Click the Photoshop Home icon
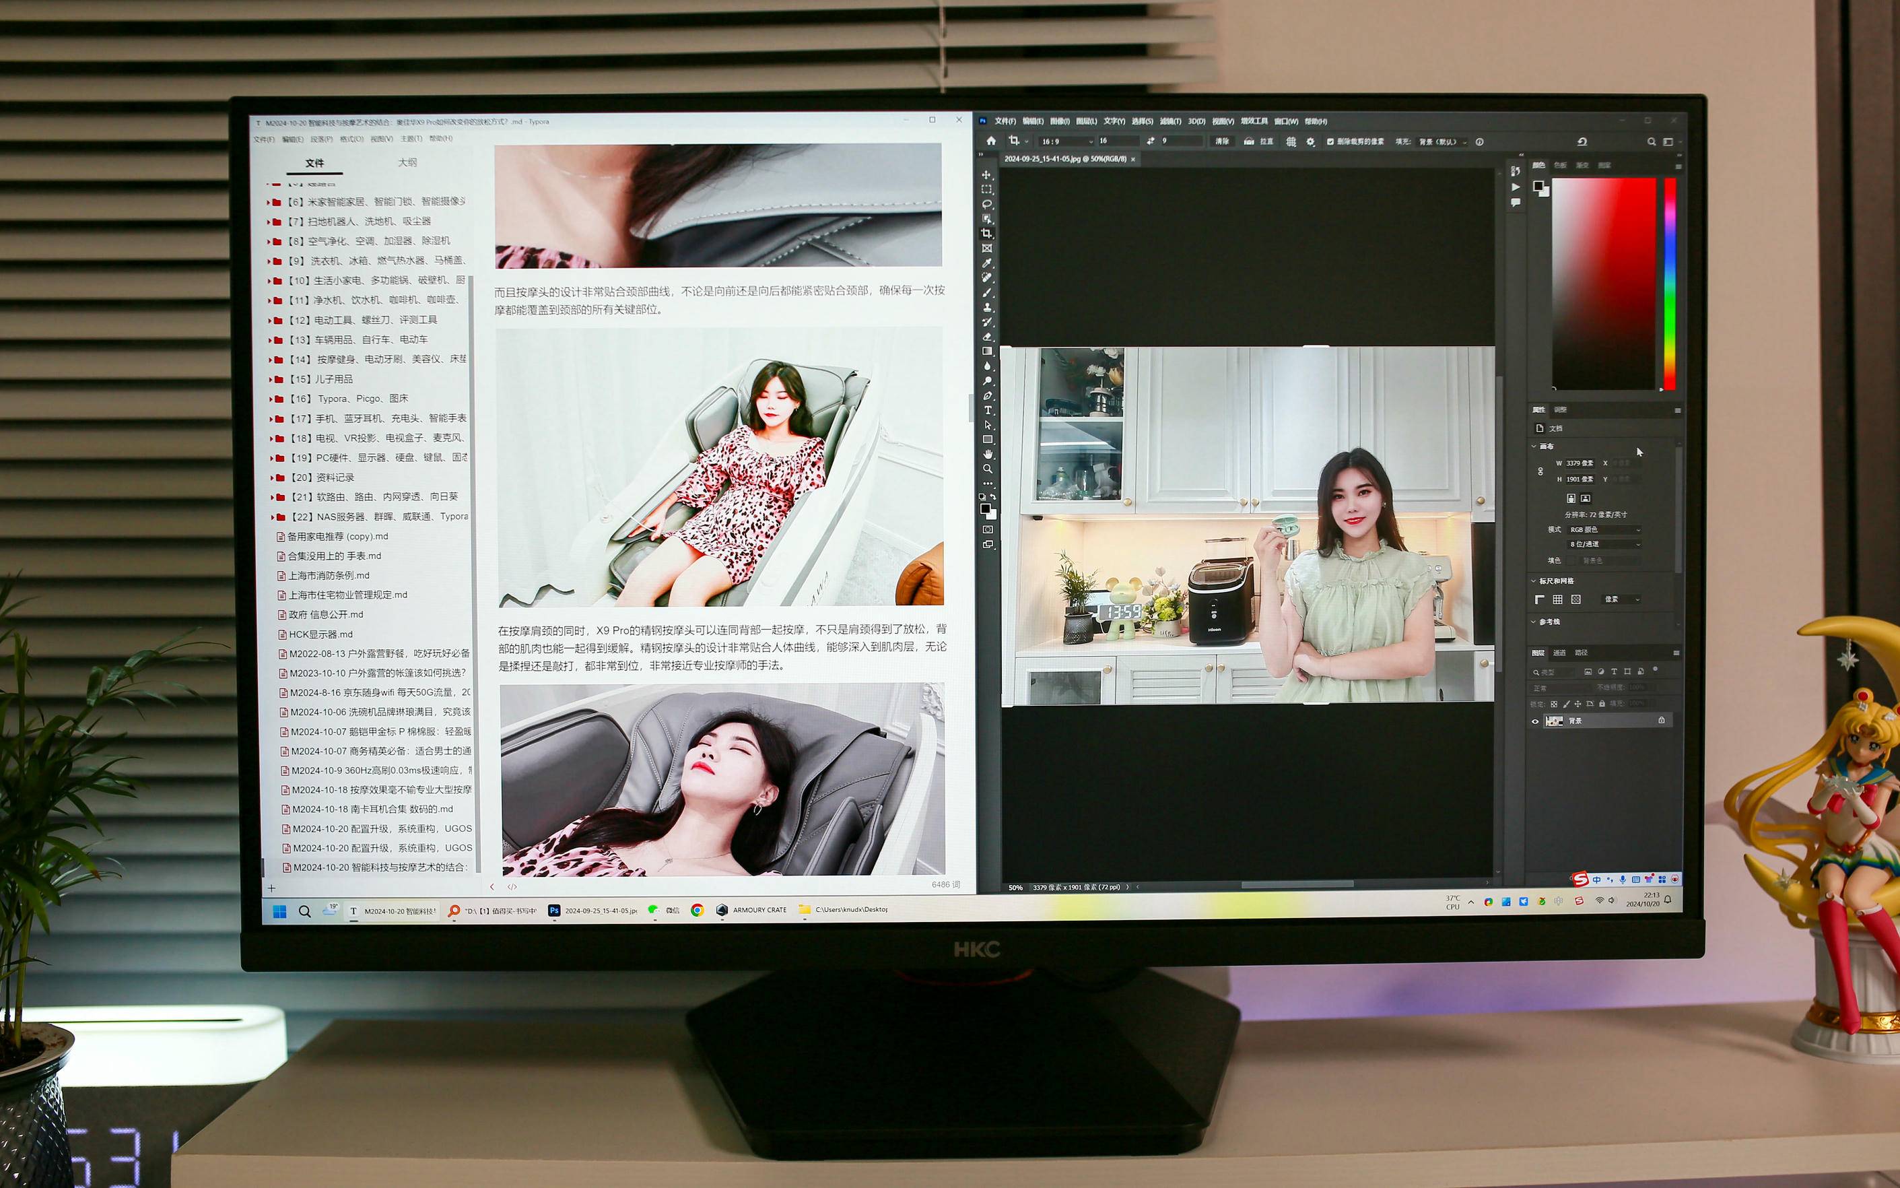This screenshot has width=1900, height=1188. (x=991, y=141)
